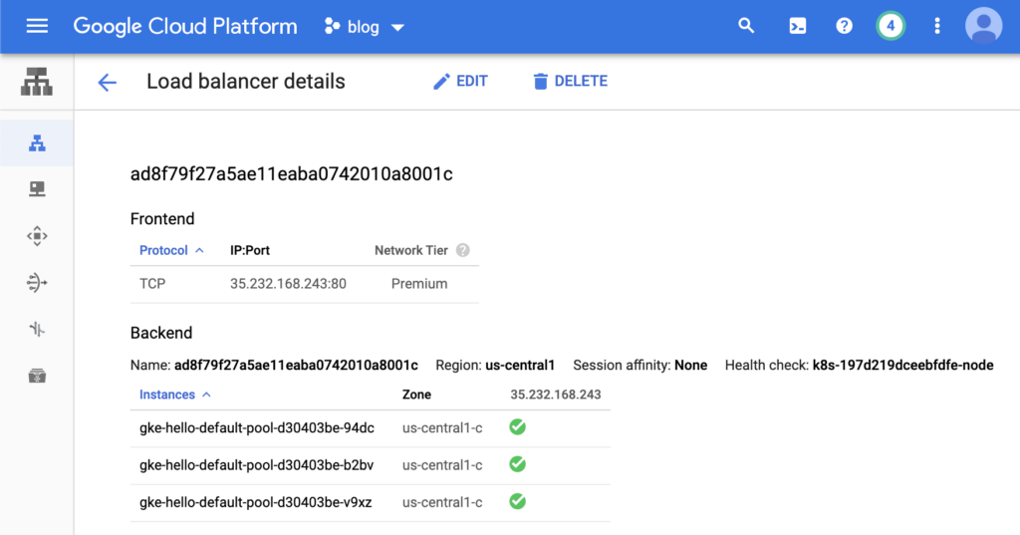Open the search magnifier in header
This screenshot has height=535, width=1020.
pos(746,26)
